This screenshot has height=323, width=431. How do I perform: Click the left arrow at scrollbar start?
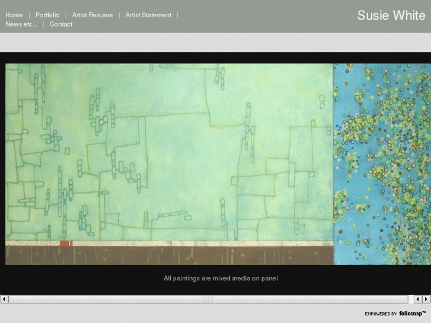click(x=4, y=299)
